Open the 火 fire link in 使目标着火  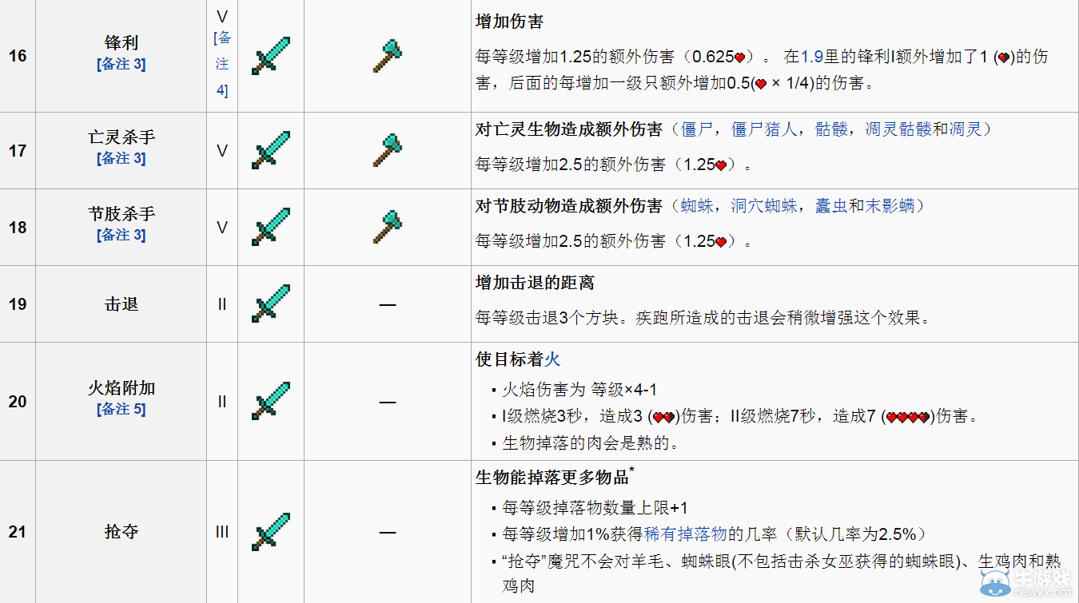click(x=551, y=359)
